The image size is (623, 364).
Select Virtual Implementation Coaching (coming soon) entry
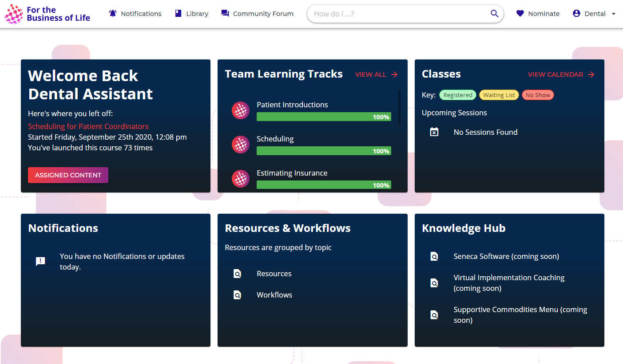click(x=509, y=283)
